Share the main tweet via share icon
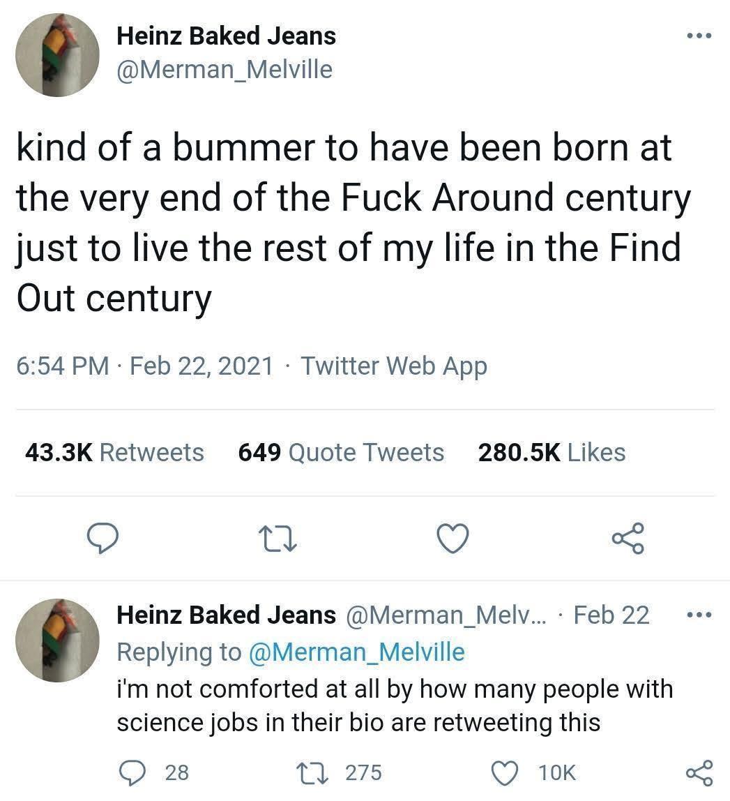 628,538
